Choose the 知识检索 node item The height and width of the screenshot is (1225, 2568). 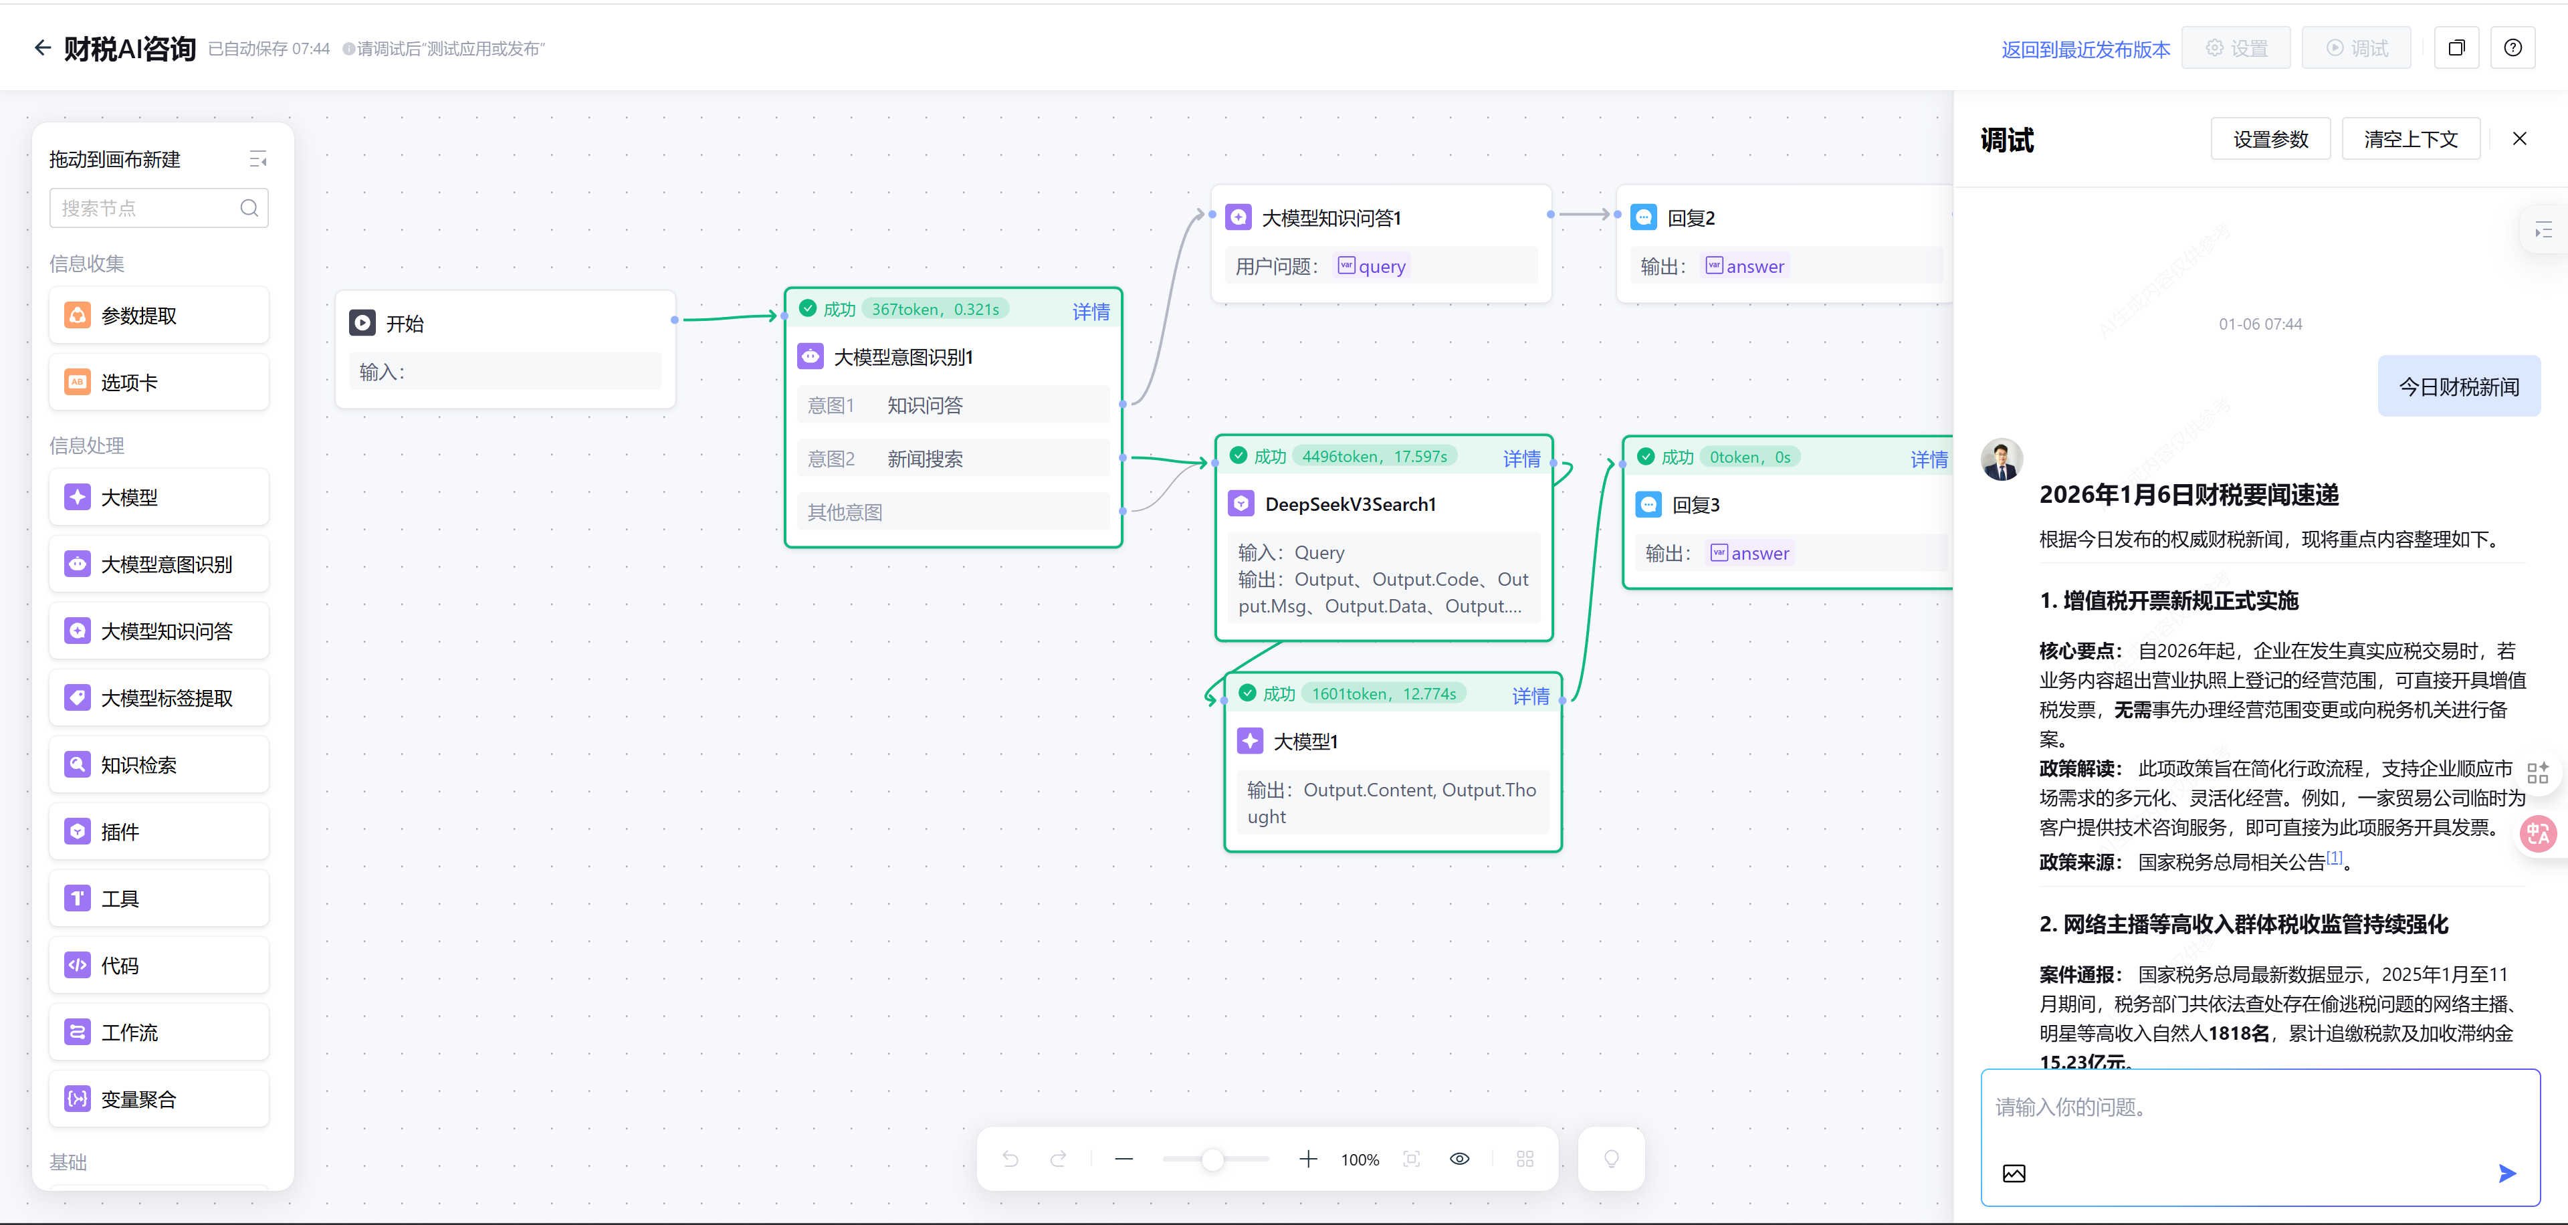[160, 764]
